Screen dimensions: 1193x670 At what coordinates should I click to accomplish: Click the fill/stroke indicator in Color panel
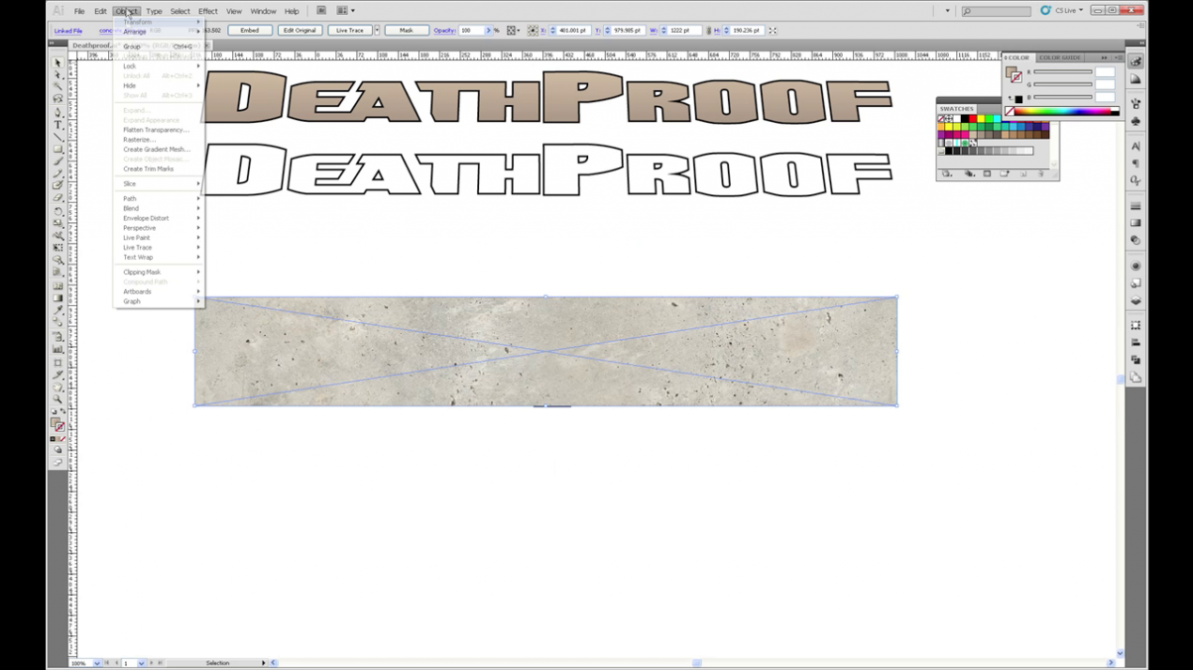pyautogui.click(x=1014, y=75)
